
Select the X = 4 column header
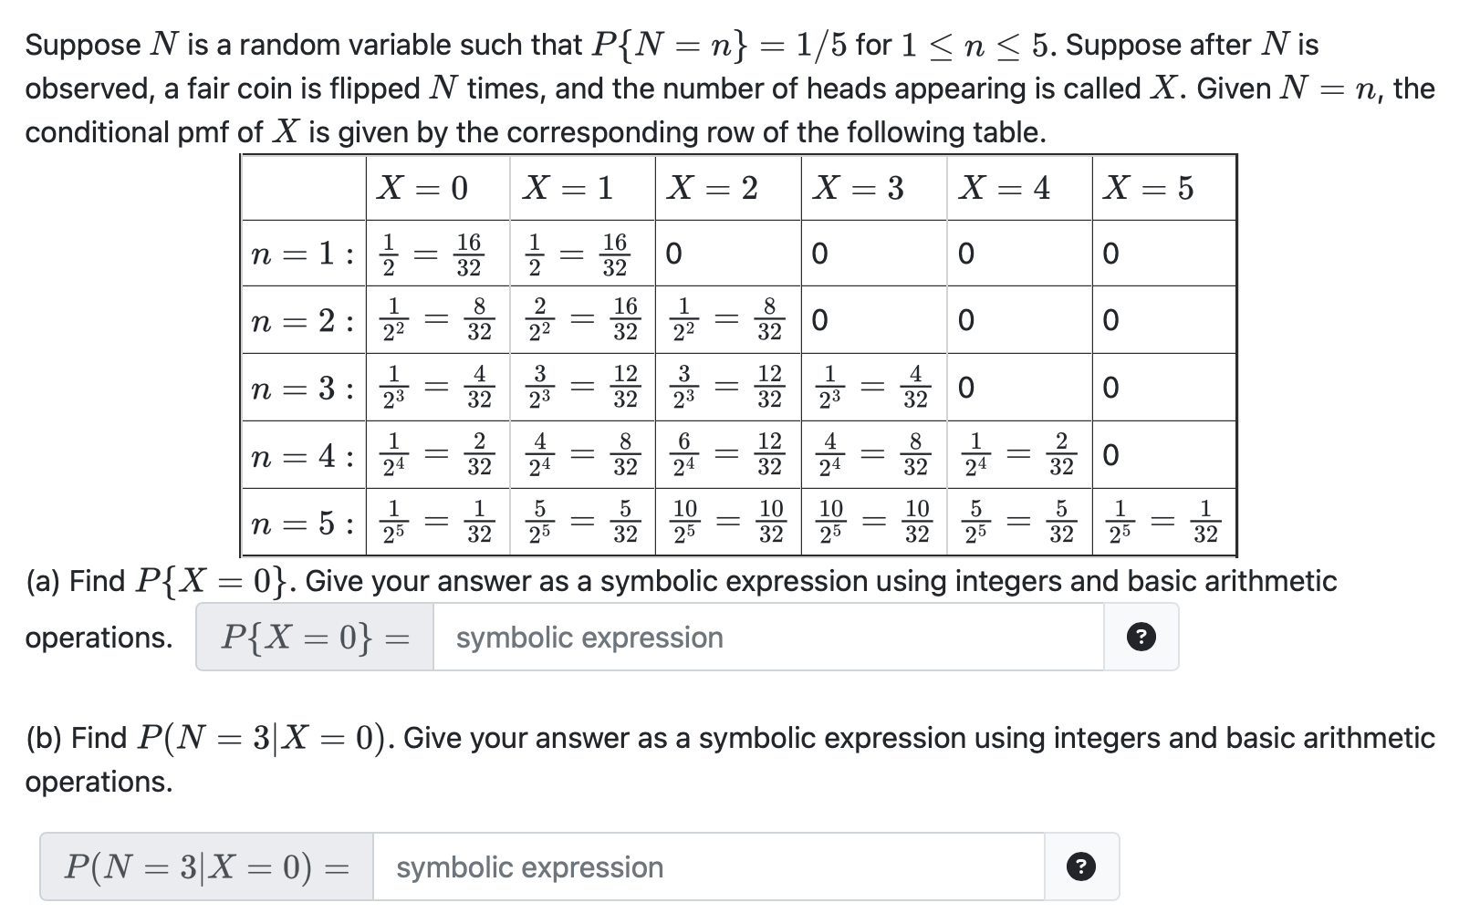tap(1005, 188)
